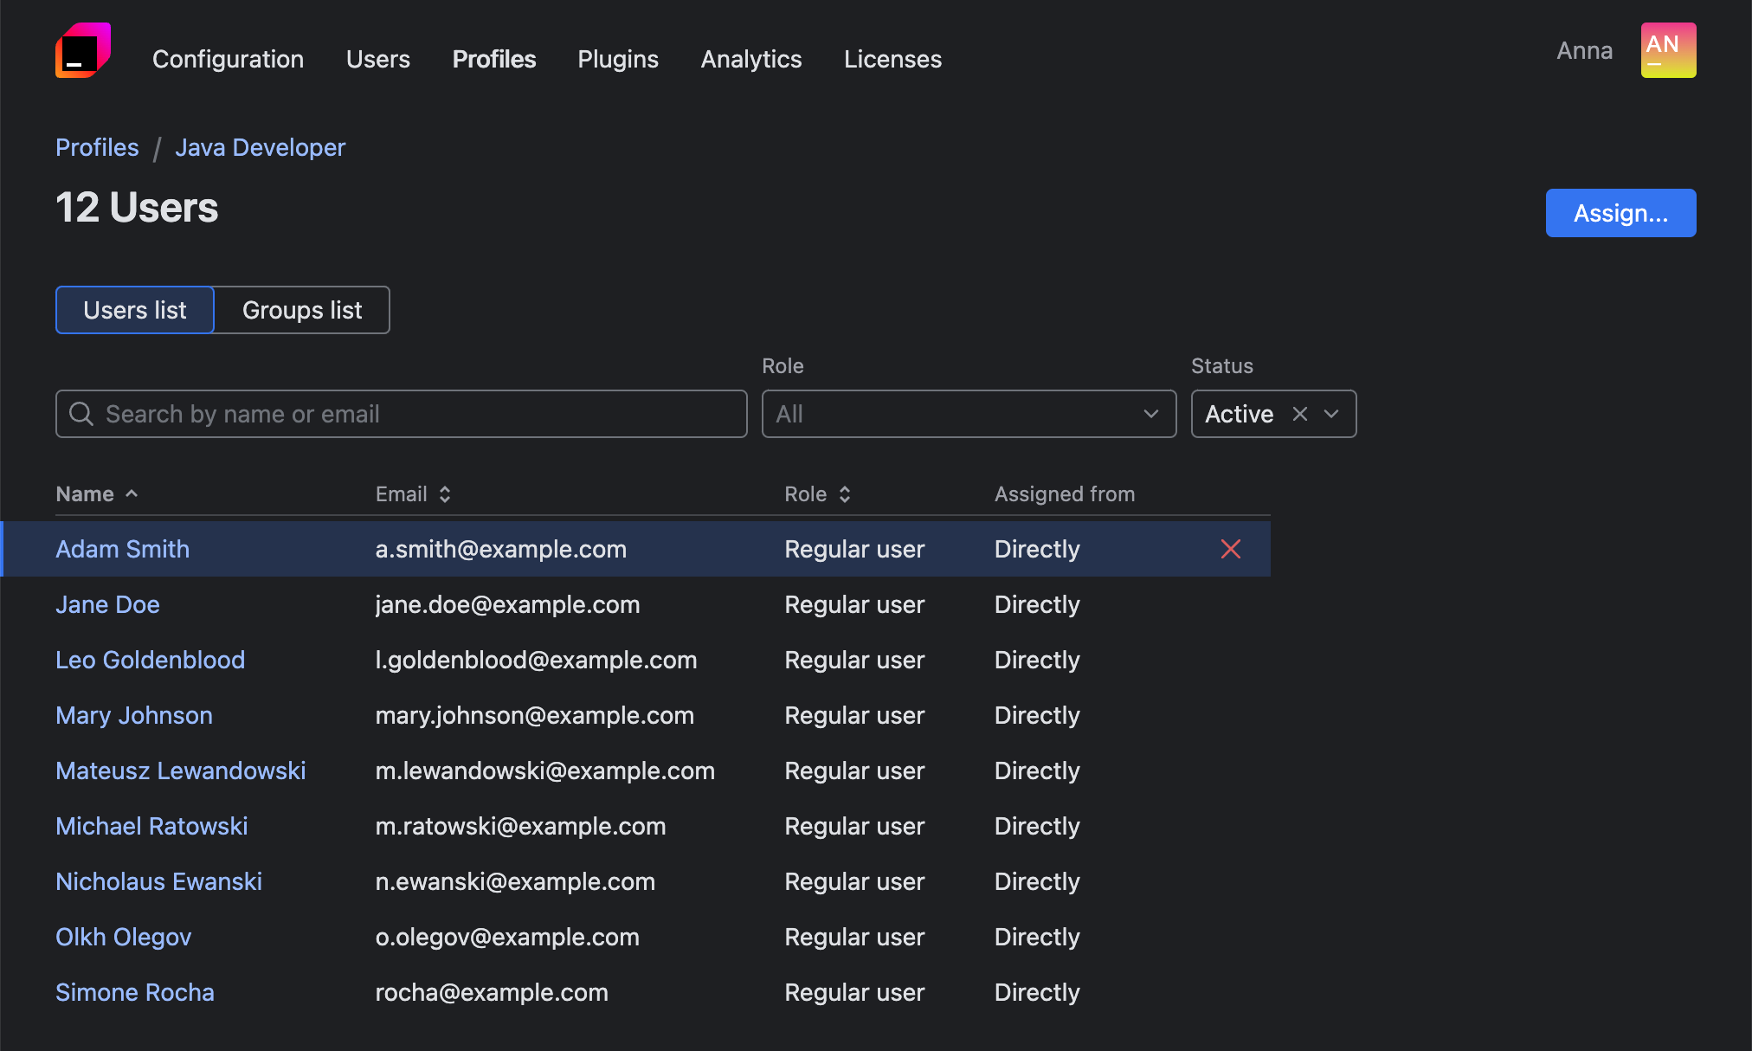Open Mary Johnson's user profile

pyautogui.click(x=133, y=715)
